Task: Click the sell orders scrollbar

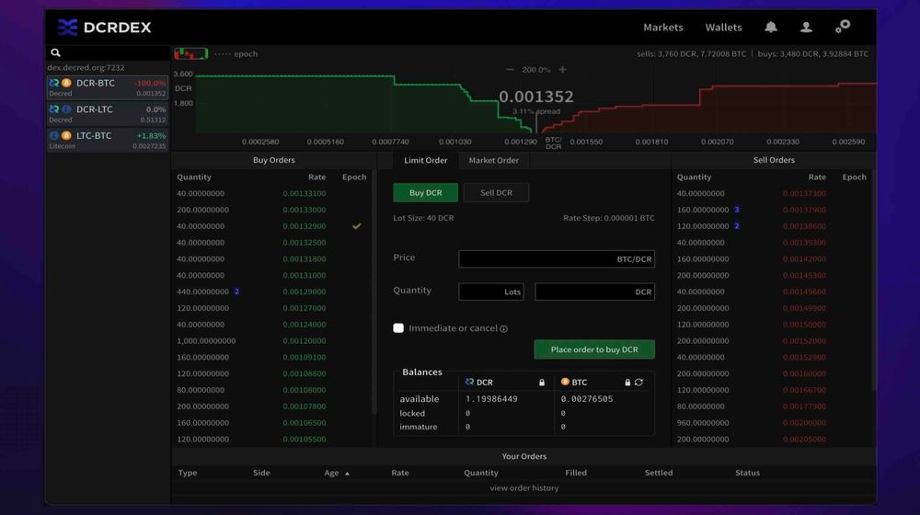Action: coord(873,281)
